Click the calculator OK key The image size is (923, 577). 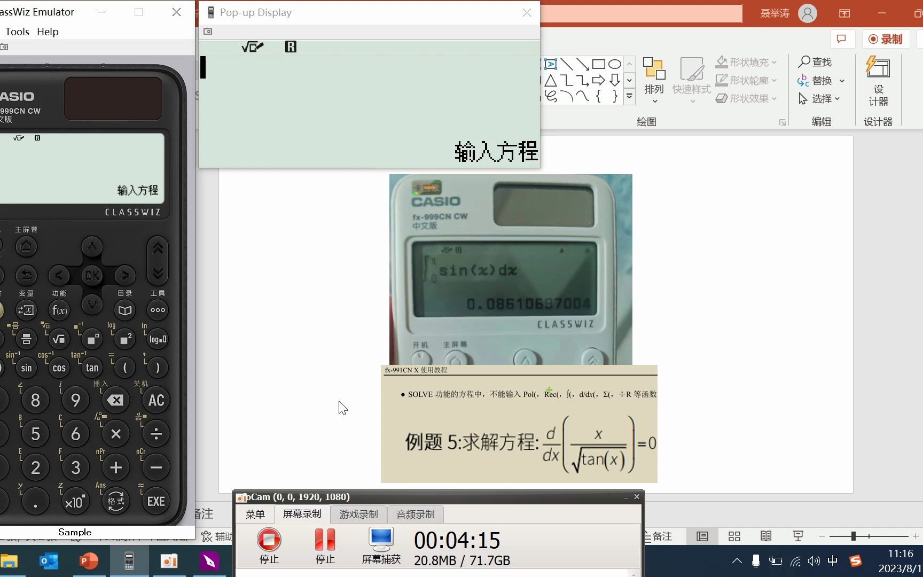pyautogui.click(x=92, y=275)
